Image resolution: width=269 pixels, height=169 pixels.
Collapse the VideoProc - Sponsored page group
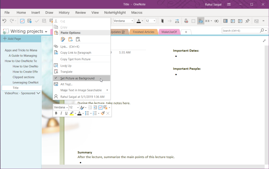tap(38, 93)
